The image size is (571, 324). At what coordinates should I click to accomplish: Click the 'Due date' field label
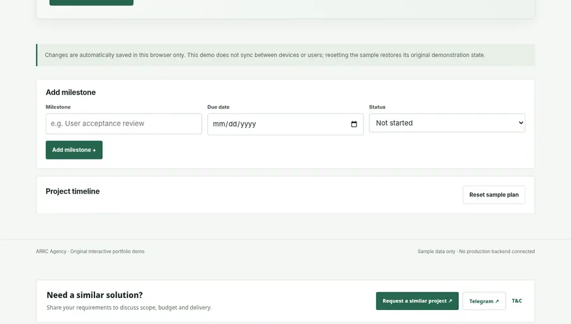pos(218,107)
